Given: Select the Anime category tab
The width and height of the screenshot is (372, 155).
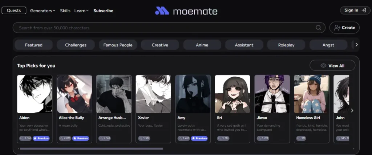Looking at the screenshot, I should click(202, 45).
